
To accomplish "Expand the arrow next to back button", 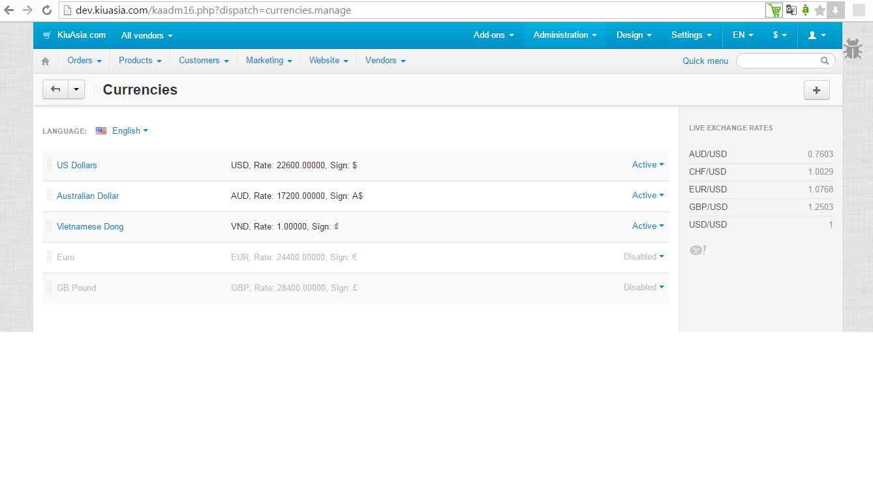I will coord(77,89).
